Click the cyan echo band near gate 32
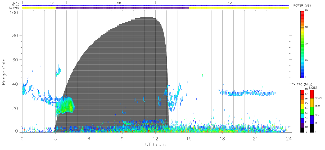The image size is (325, 150). (247, 93)
